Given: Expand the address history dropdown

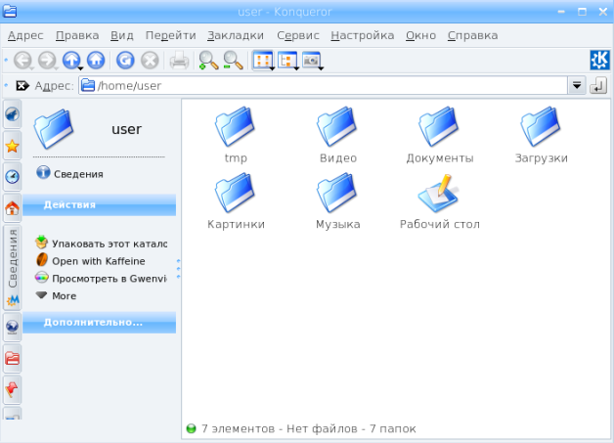Looking at the screenshot, I should (577, 86).
